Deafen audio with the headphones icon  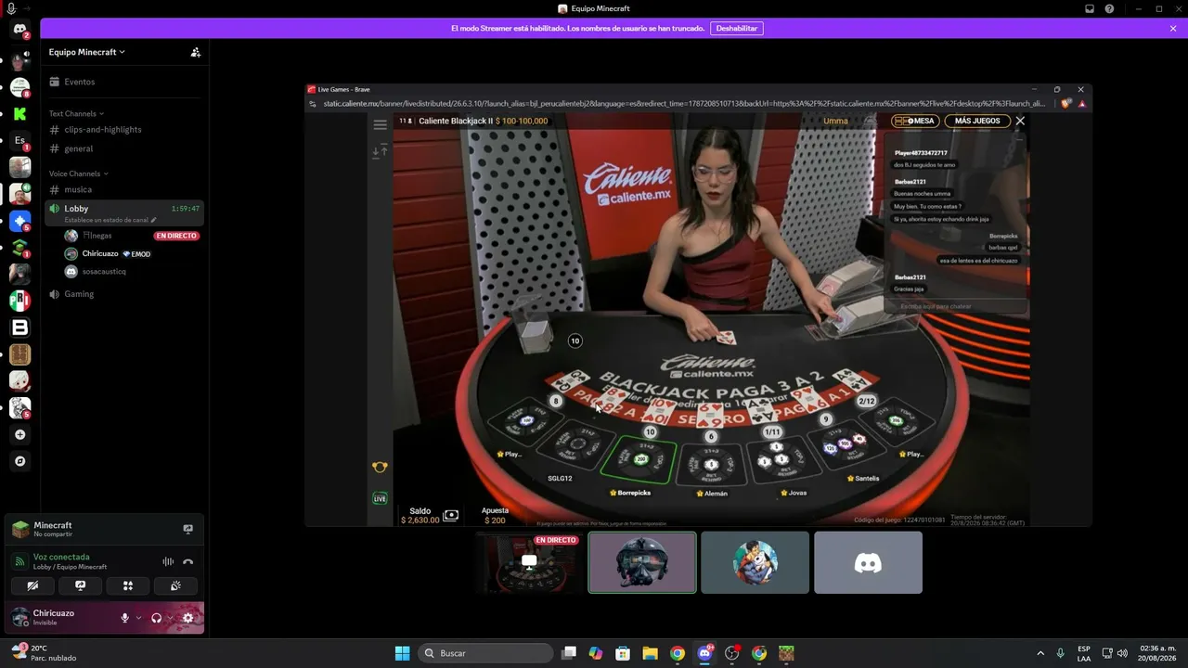pos(156,618)
